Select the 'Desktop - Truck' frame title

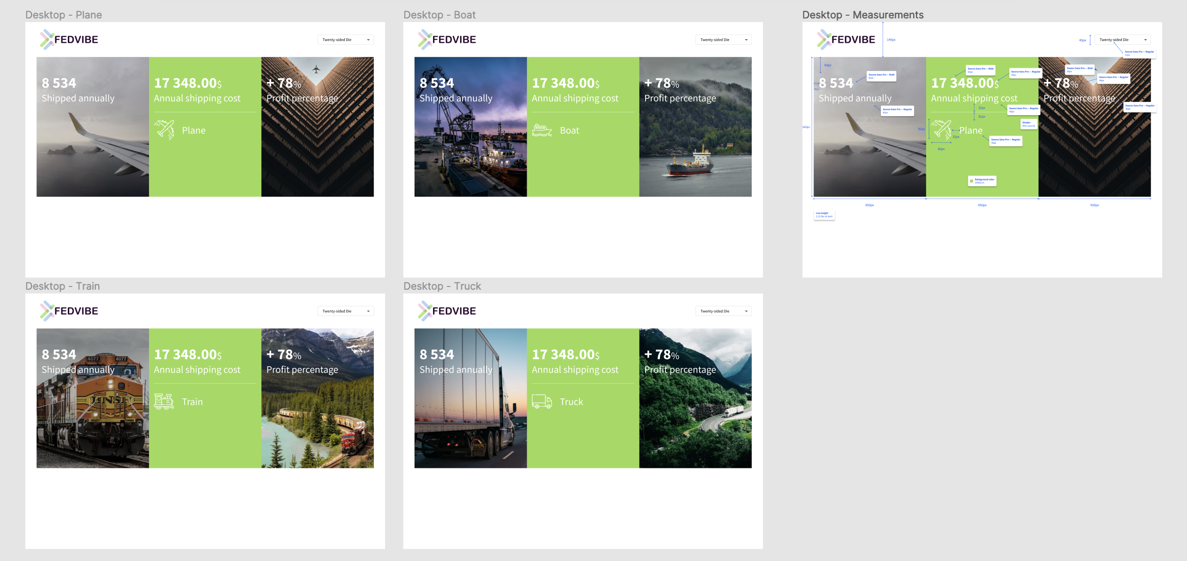[442, 286]
